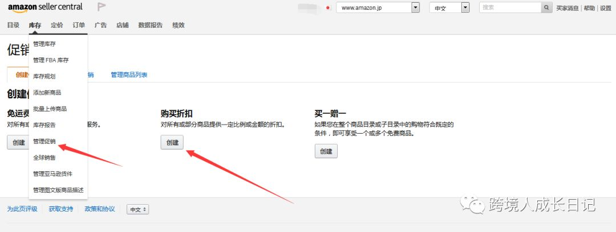Click the 买一赠一 heading text
This screenshot has width=616, height=232.
(330, 114)
